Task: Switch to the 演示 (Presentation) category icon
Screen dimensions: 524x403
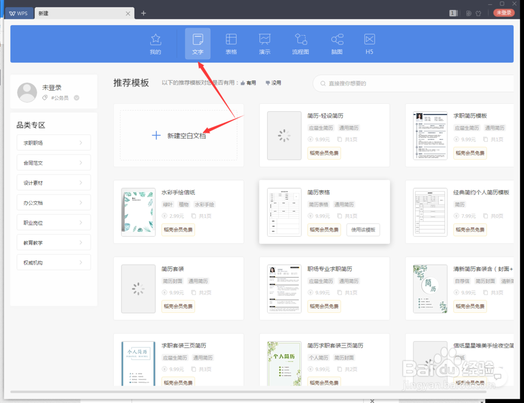Action: tap(265, 43)
